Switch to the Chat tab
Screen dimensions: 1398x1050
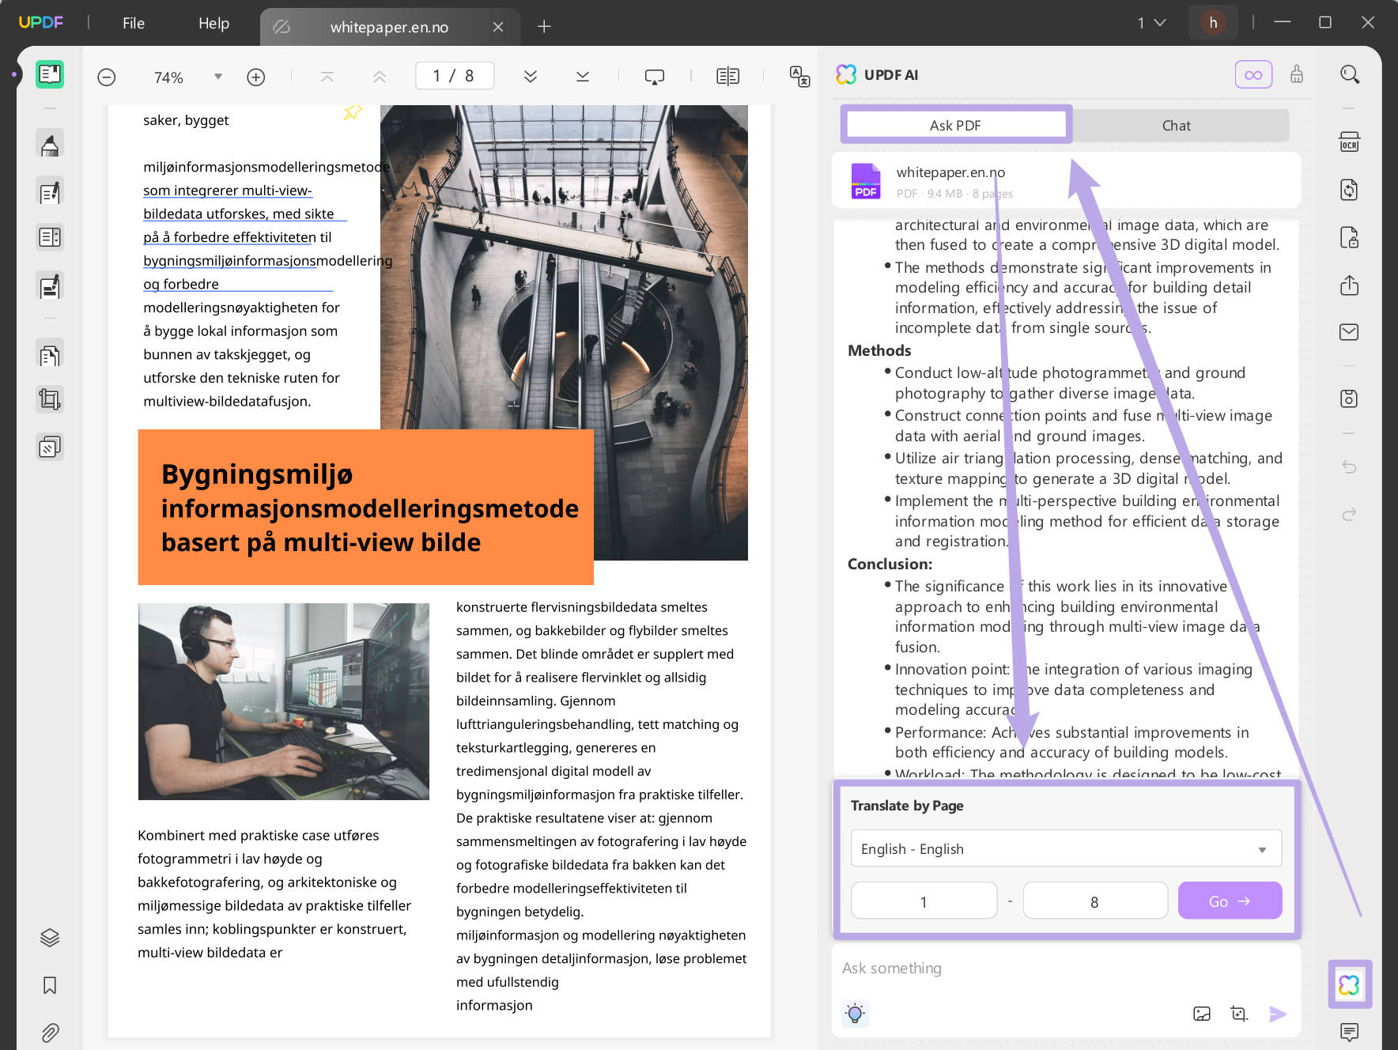pyautogui.click(x=1176, y=125)
